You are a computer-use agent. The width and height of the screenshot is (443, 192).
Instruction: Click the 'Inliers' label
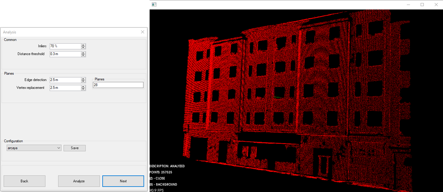[x=42, y=46]
